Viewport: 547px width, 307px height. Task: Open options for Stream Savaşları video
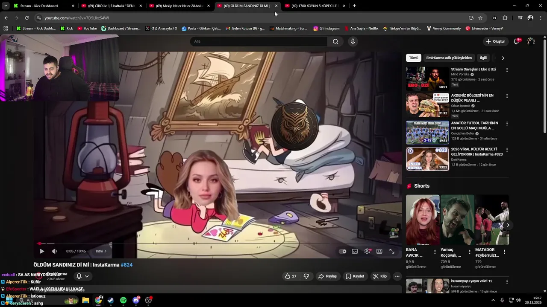point(507,70)
